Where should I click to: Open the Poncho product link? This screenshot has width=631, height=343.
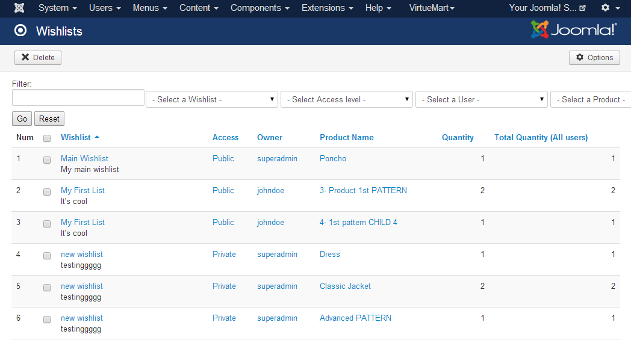333,158
